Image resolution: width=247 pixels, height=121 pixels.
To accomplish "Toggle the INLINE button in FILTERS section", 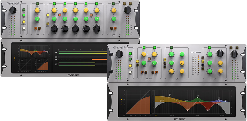I will (x=149, y=59).
